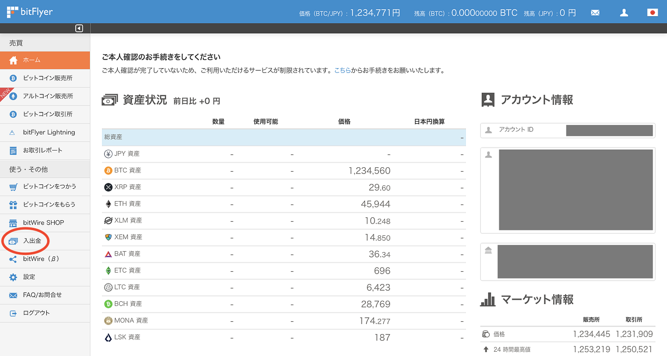Click the 日本円換算 column header
The image size is (667, 356).
point(430,122)
